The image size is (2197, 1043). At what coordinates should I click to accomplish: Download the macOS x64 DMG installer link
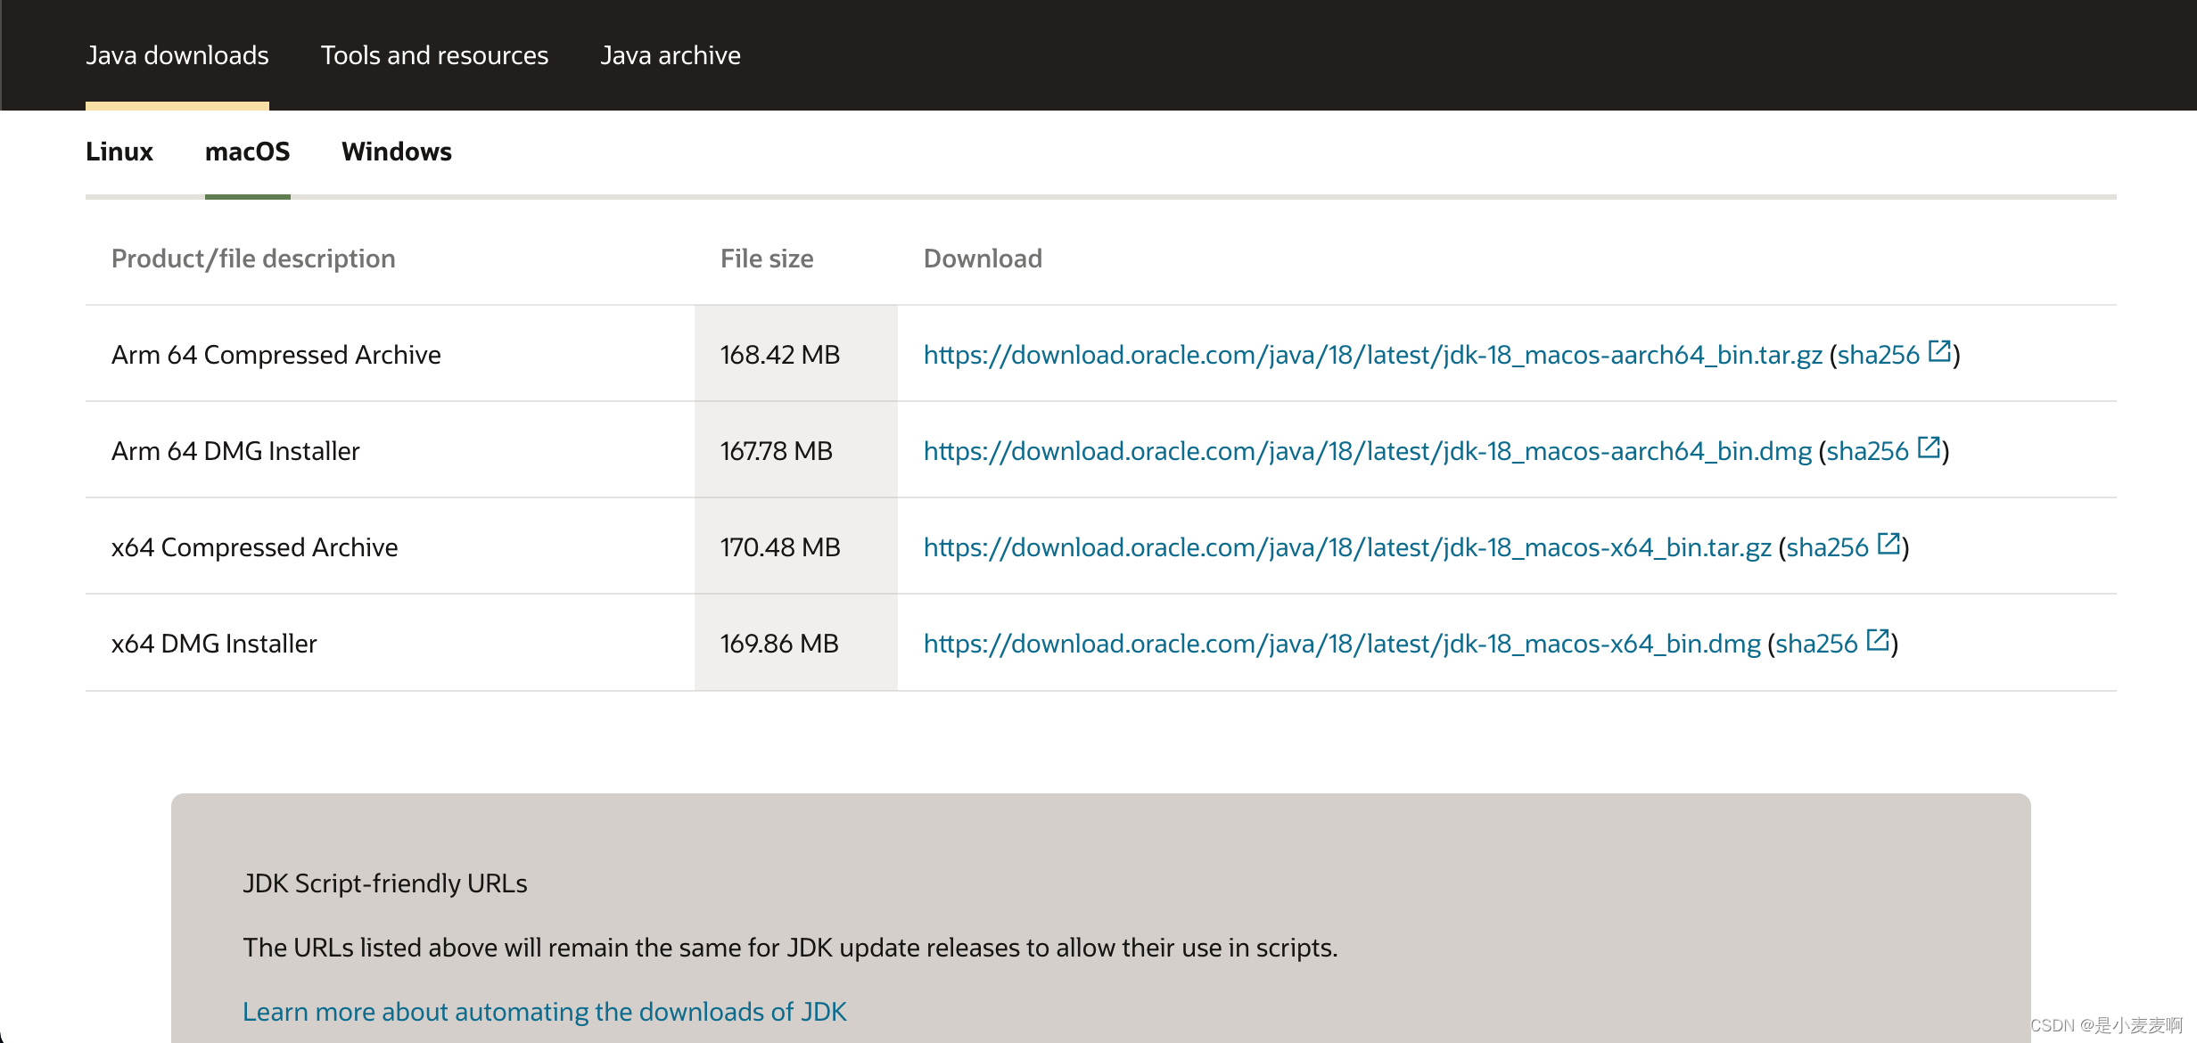click(1342, 644)
